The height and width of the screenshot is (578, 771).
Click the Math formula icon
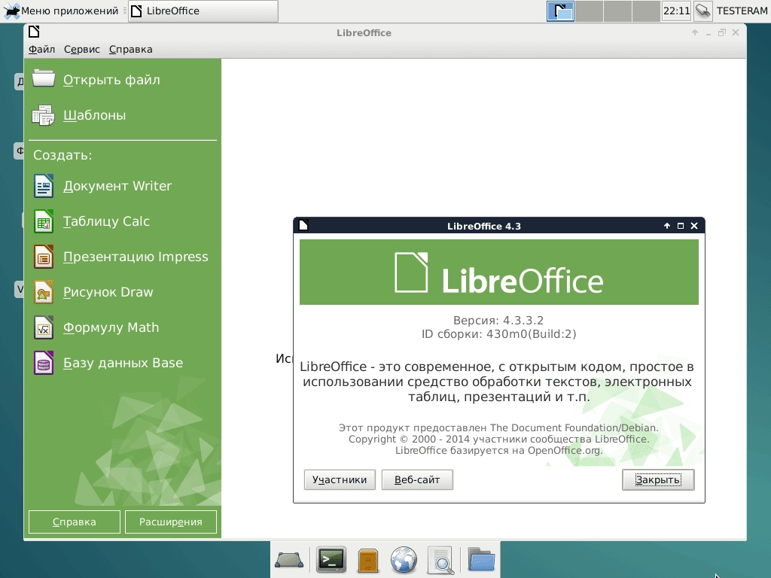(x=43, y=328)
